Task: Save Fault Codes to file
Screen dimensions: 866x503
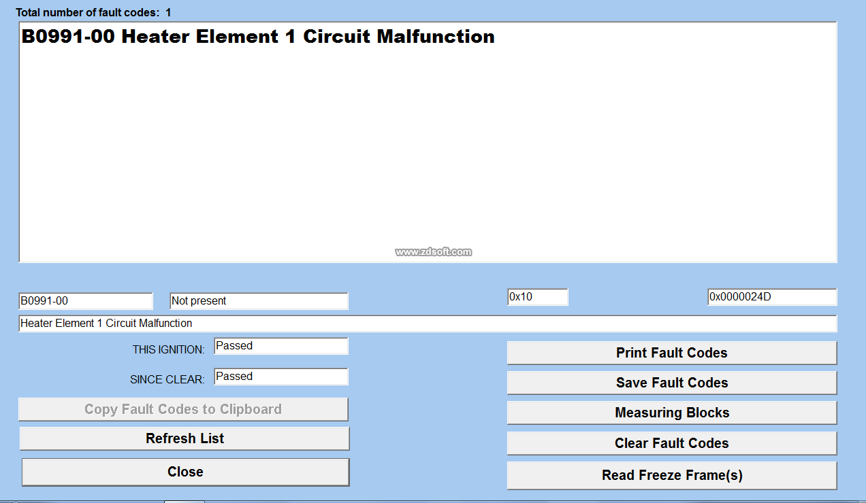Action: click(x=671, y=383)
